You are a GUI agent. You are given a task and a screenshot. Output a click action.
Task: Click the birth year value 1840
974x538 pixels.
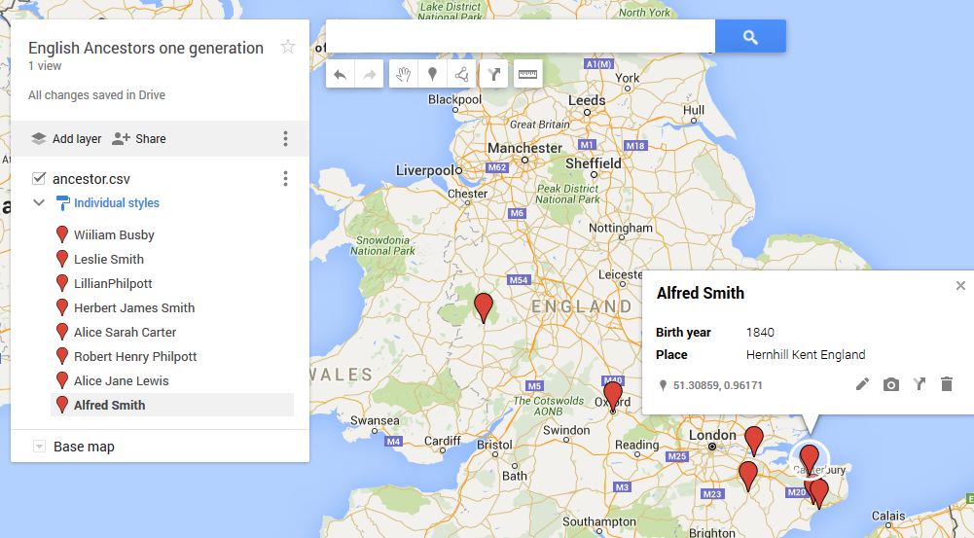pyautogui.click(x=760, y=333)
